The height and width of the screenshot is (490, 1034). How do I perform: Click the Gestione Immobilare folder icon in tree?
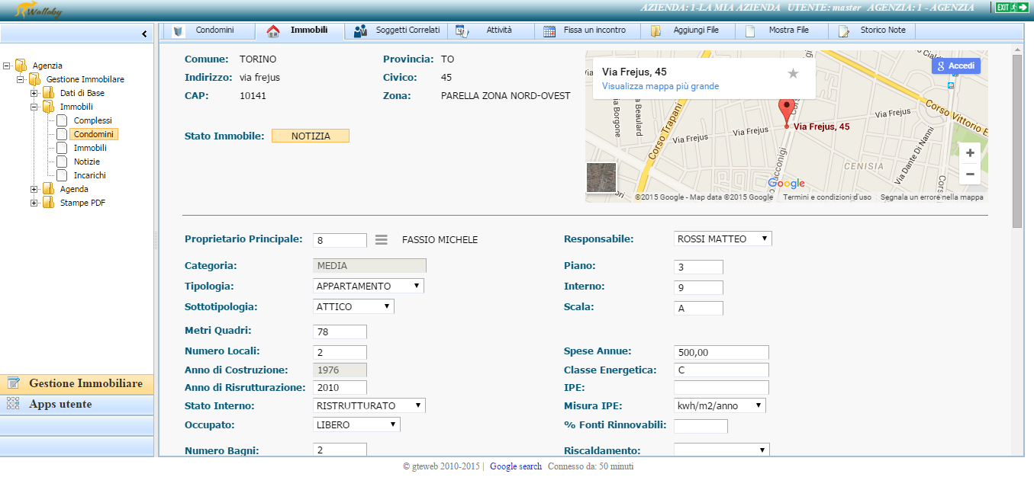pyautogui.click(x=34, y=79)
